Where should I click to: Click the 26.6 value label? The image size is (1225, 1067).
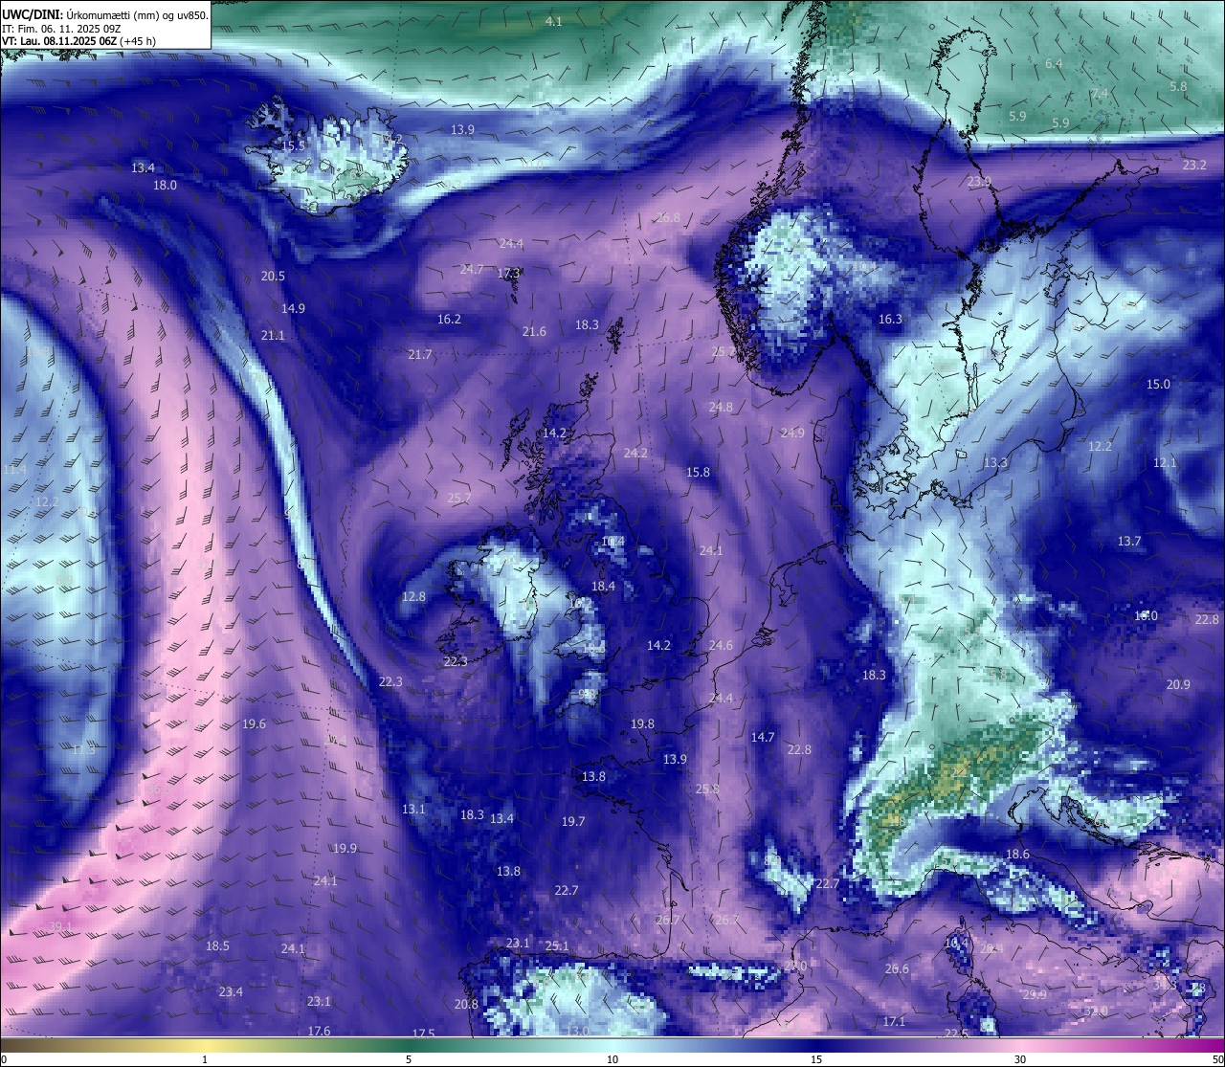pyautogui.click(x=897, y=968)
